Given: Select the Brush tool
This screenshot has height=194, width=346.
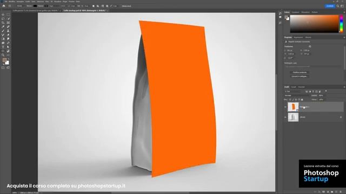Looking at the screenshot, I should [3, 31].
